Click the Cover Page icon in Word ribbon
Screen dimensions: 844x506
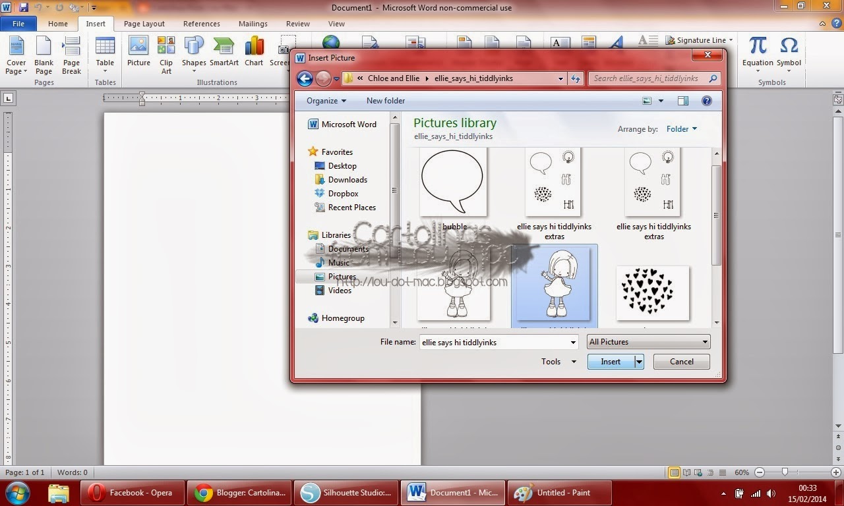(16, 55)
